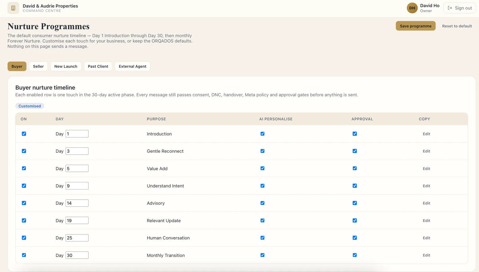Click the Customised status badge
The image size is (479, 272).
click(x=30, y=106)
